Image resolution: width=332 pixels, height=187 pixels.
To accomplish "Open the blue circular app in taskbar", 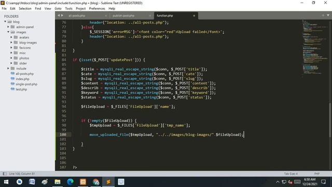I will pos(19,182).
